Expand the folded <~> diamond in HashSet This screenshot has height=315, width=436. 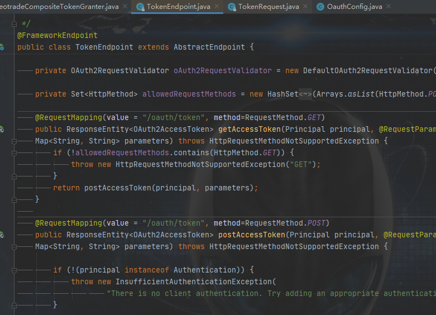(305, 94)
